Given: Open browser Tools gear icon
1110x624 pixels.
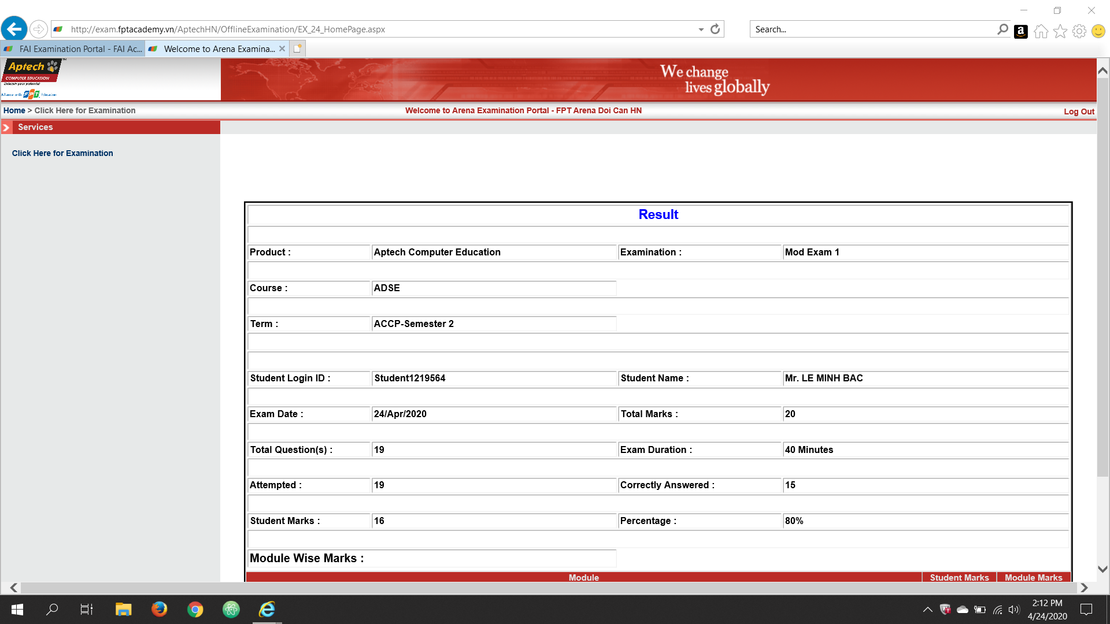Looking at the screenshot, I should point(1079,31).
